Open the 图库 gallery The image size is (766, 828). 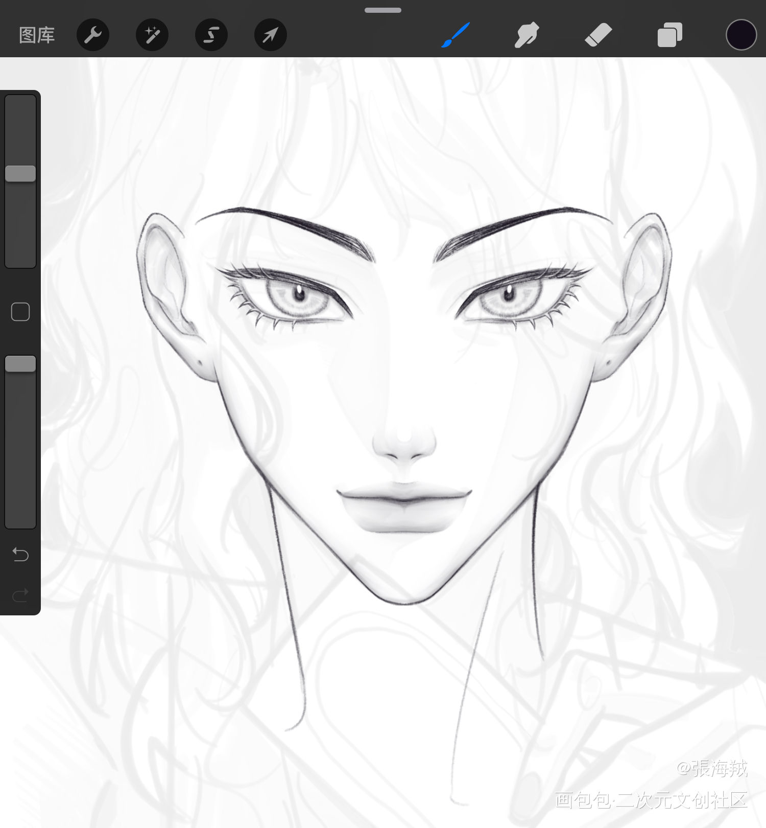pyautogui.click(x=37, y=35)
